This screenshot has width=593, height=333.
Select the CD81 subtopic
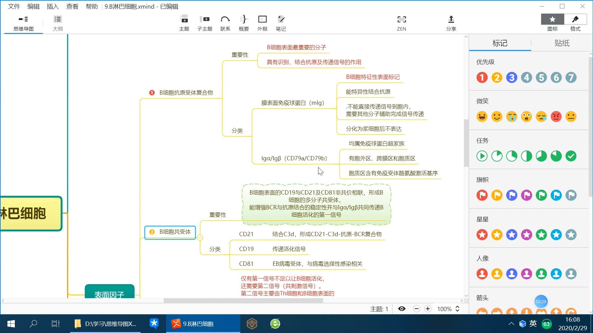[246, 264]
